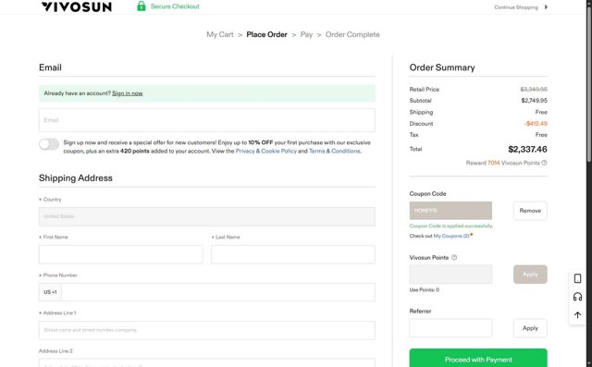Open the Vivosun Points reward help icon

tap(544, 163)
